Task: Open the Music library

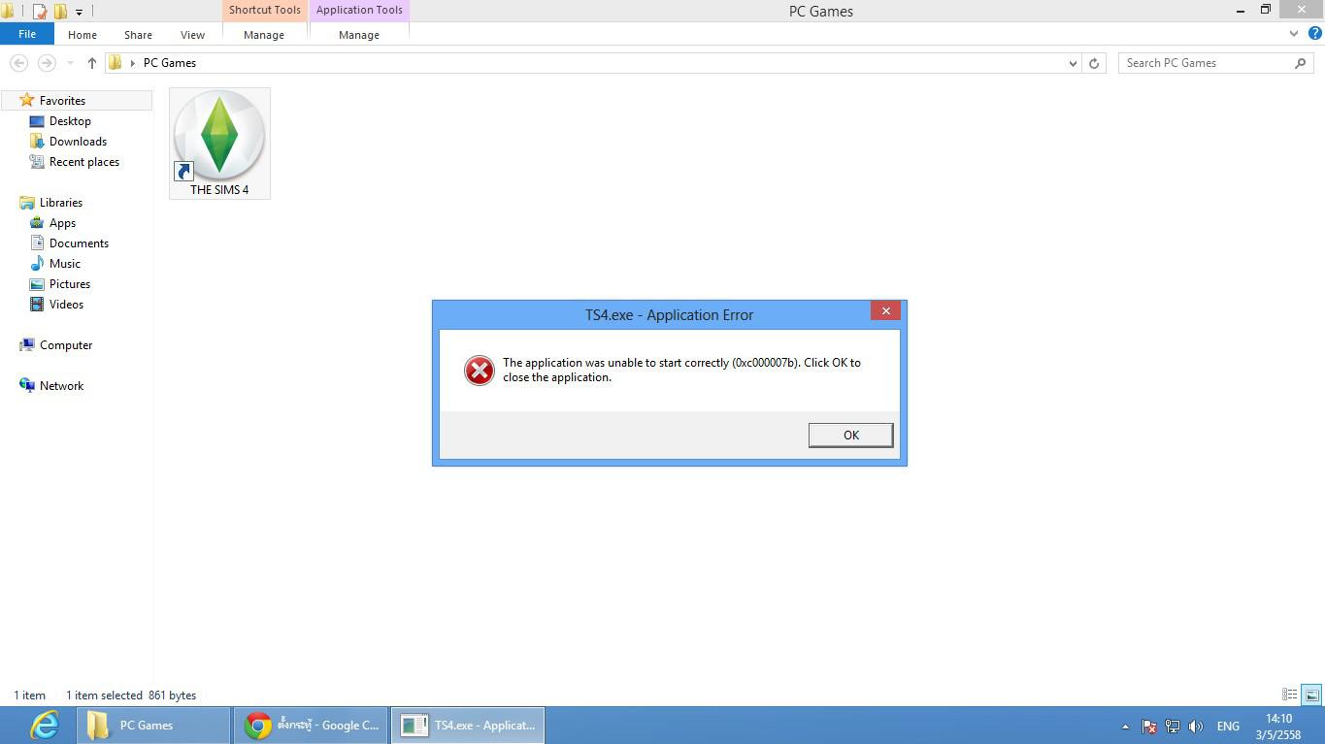Action: coord(65,264)
